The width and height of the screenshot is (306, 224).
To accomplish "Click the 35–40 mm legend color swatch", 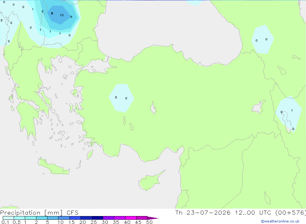I will [120, 218].
